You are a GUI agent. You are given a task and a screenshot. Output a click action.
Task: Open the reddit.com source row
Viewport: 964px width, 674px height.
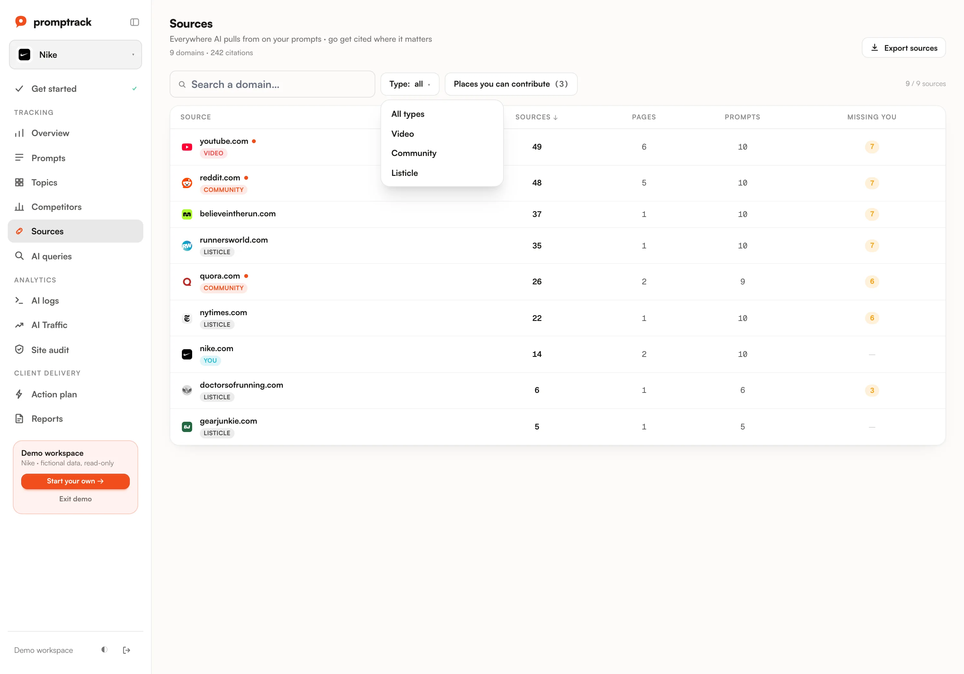pos(558,183)
